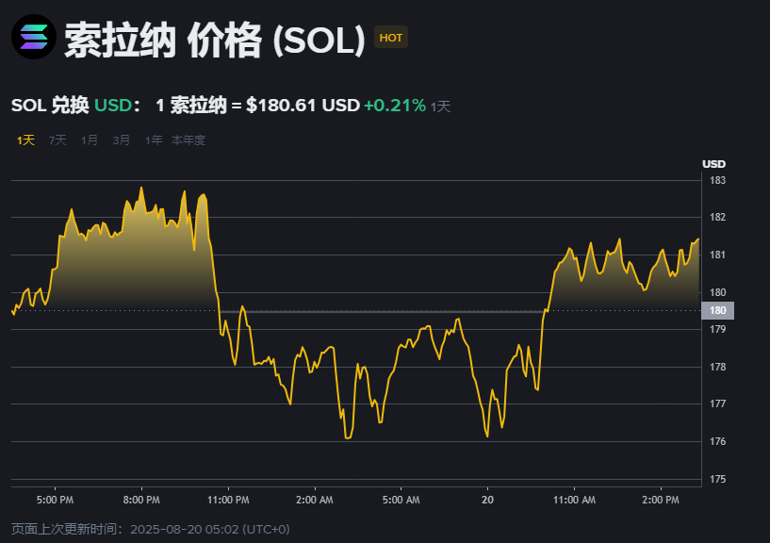Click the 182 price axis label
This screenshot has height=543, width=770.
717,217
